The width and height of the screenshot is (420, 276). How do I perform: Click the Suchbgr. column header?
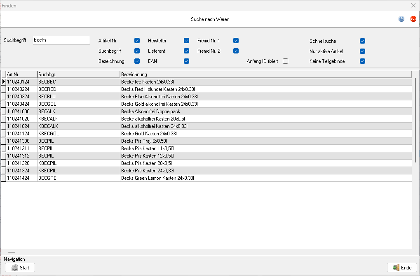78,74
